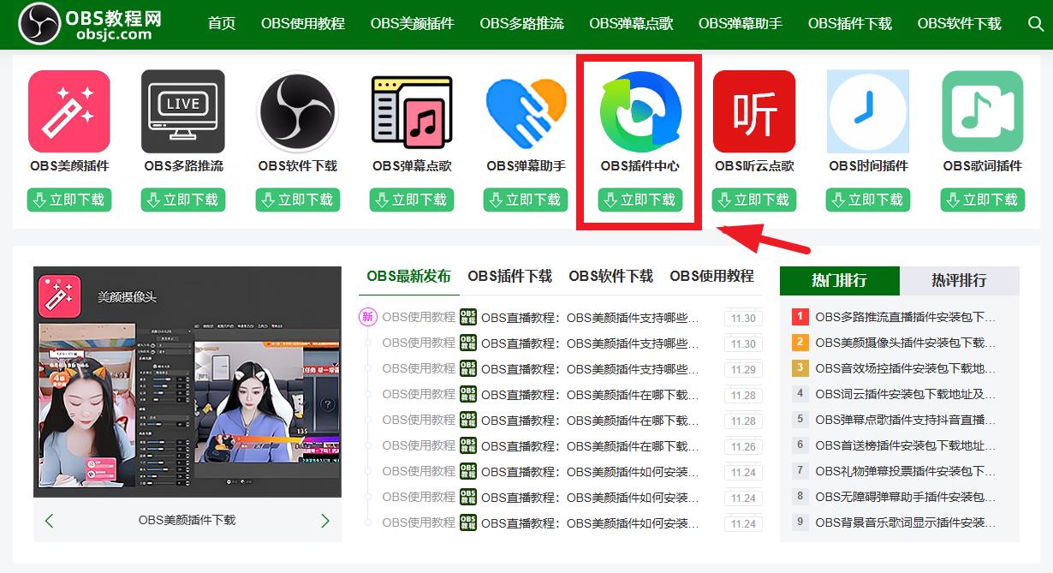Click 立即下载 under OBS插件中心
The image size is (1053, 573).
point(640,200)
